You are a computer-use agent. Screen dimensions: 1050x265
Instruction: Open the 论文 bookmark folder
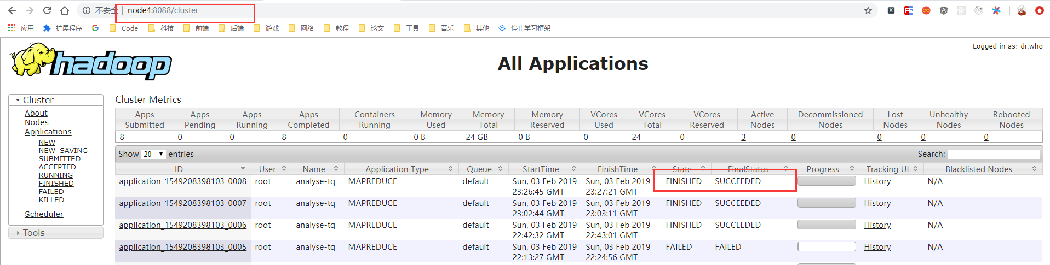[x=371, y=28]
